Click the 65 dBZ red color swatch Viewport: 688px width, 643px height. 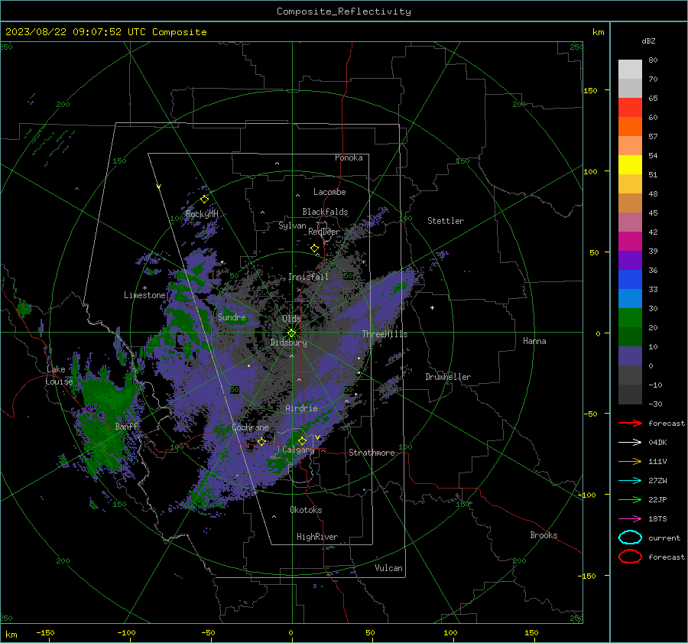630,107
